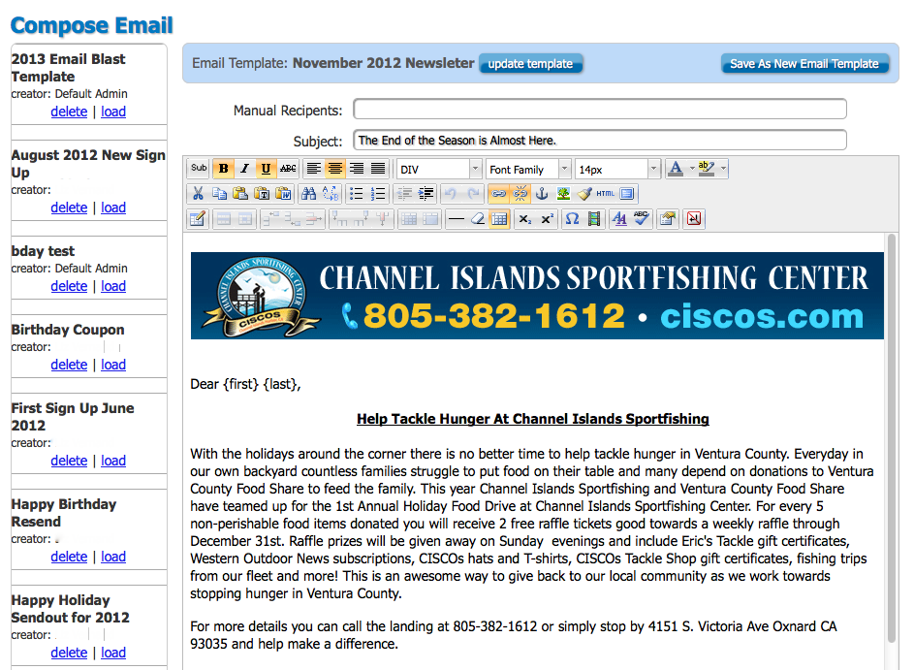
Task: Delete the 2013 Email Blast Template
Action: [x=69, y=112]
